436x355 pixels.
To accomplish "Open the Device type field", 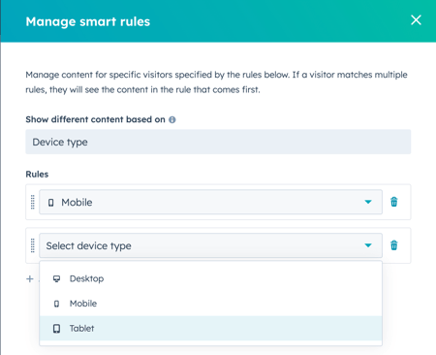I will tap(218, 142).
